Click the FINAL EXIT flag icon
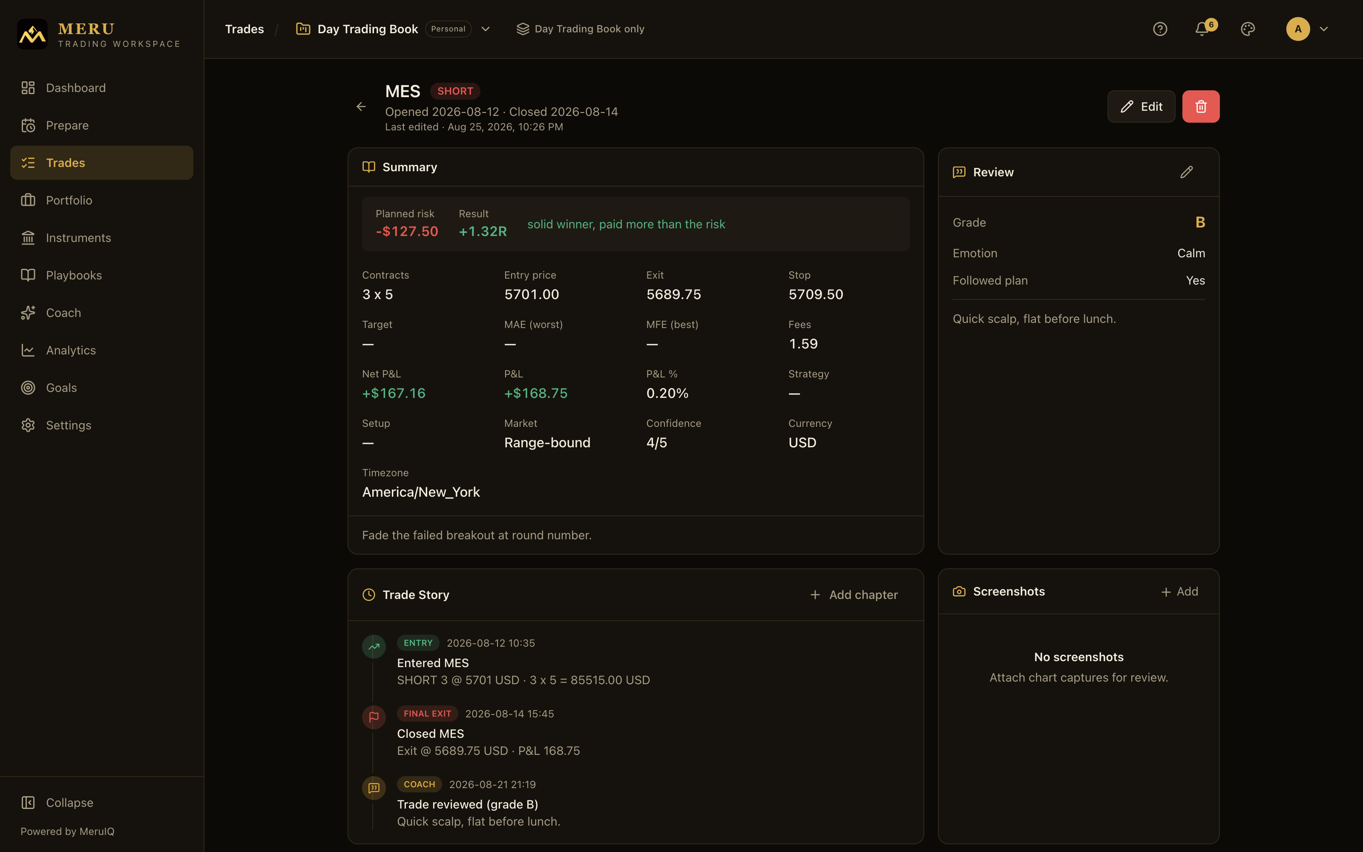Screen dimensions: 1363x852 (x=374, y=717)
